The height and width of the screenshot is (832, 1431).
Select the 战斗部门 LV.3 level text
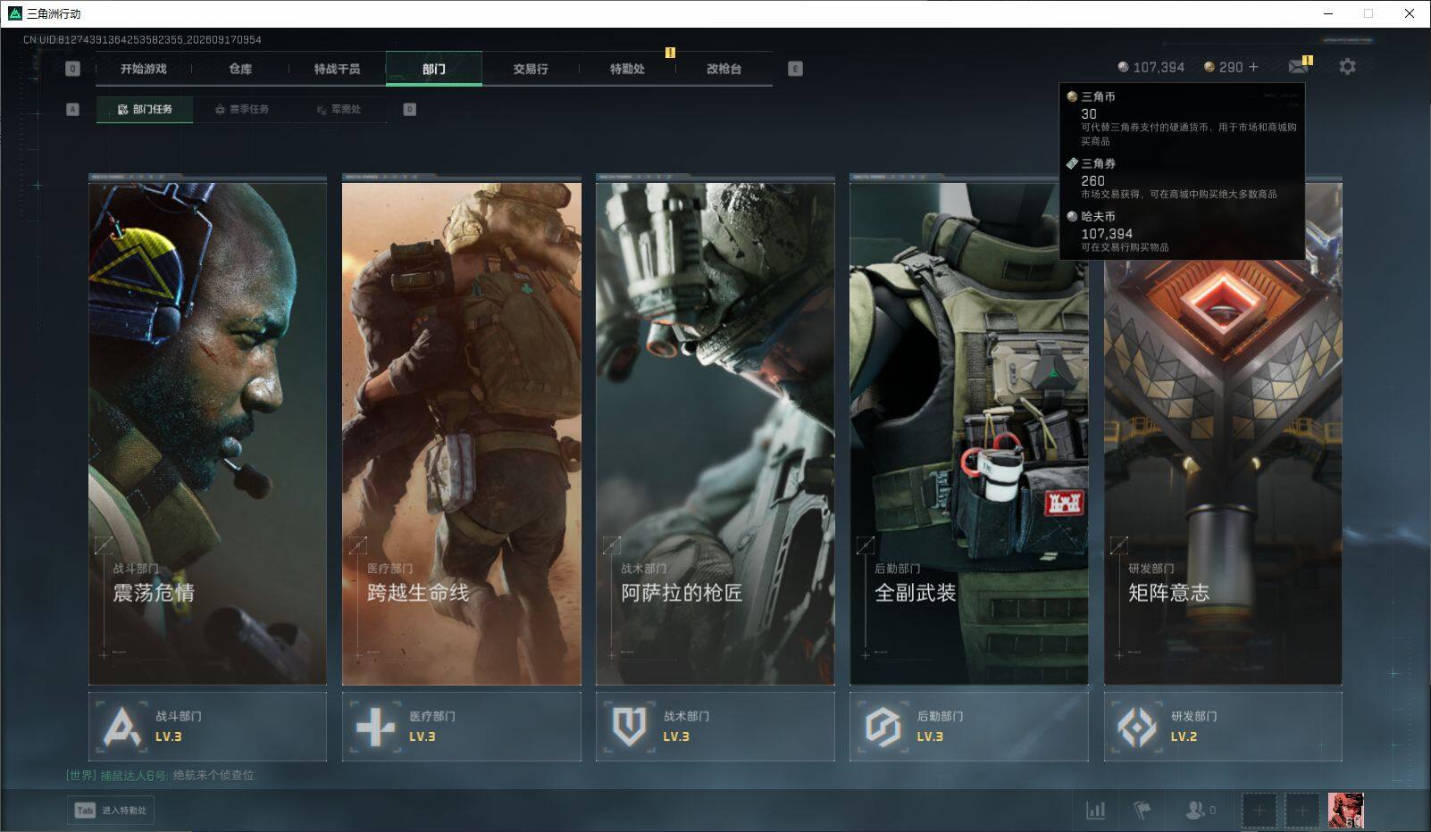coord(168,737)
